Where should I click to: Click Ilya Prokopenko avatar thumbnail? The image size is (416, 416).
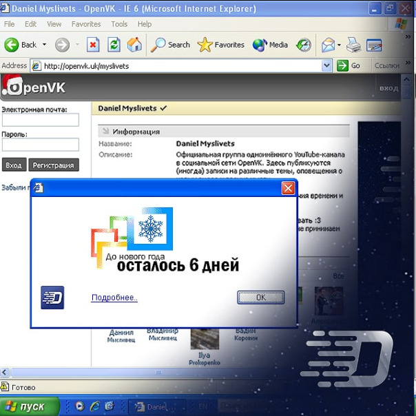(x=205, y=339)
